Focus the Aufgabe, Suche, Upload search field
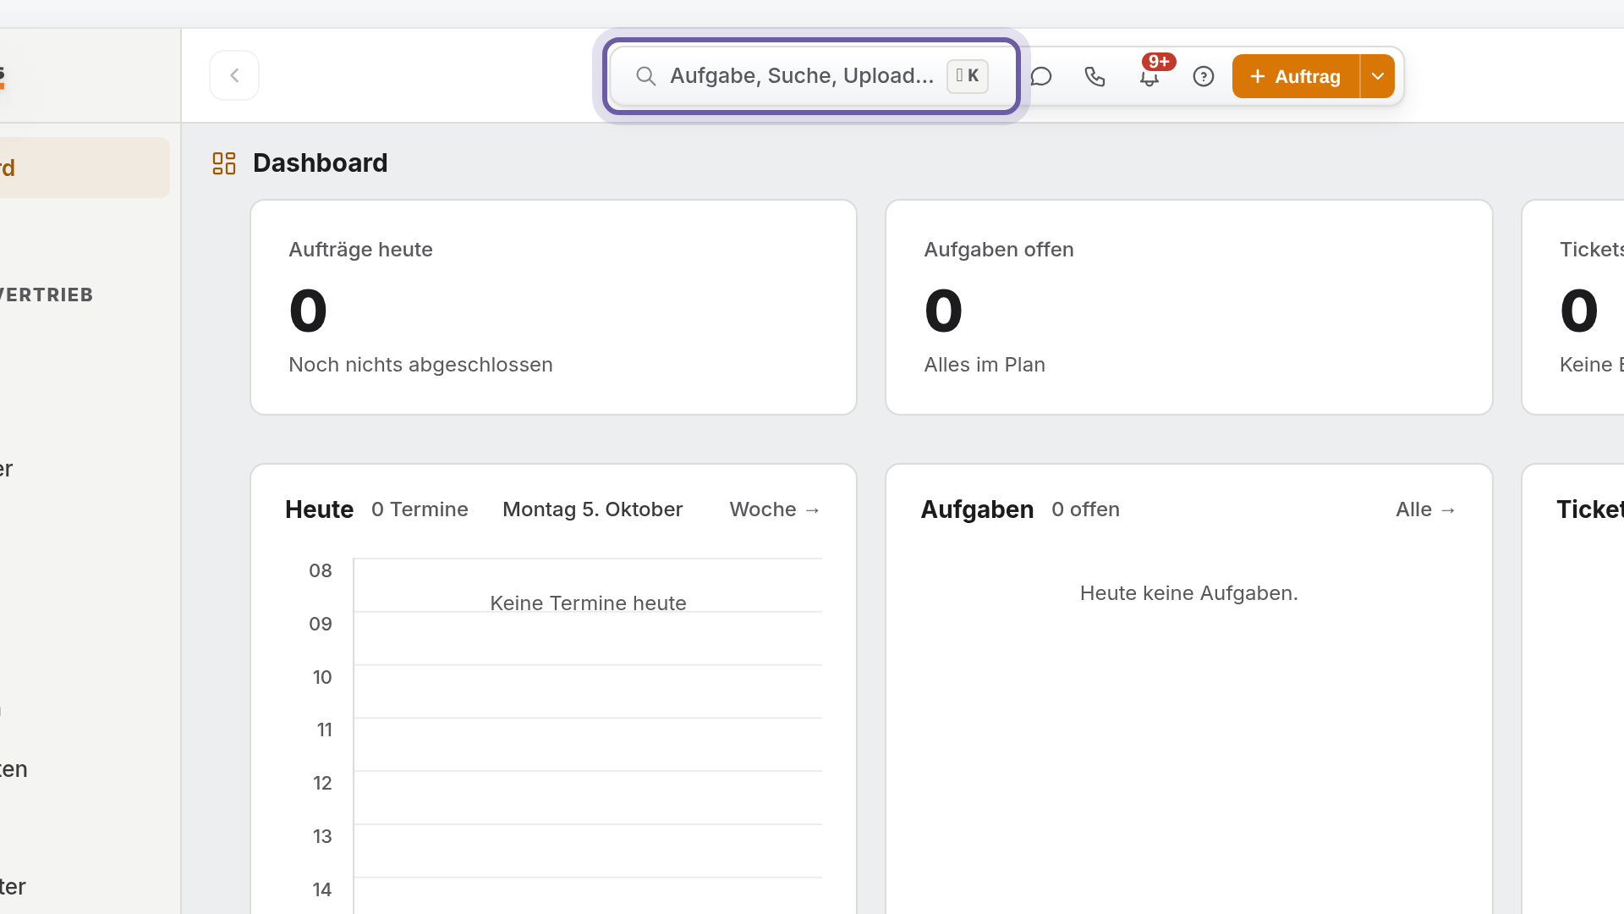 pyautogui.click(x=811, y=76)
